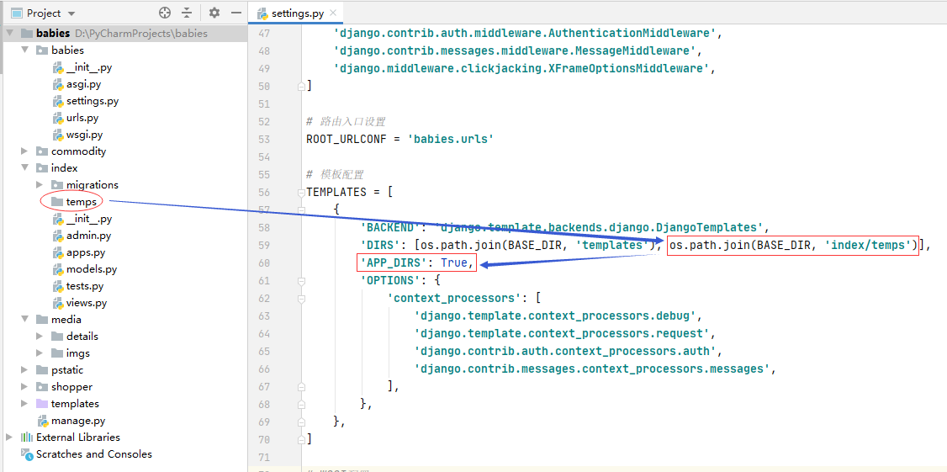Click fold end marker at line 50
This screenshot has height=472, width=947.
point(301,87)
